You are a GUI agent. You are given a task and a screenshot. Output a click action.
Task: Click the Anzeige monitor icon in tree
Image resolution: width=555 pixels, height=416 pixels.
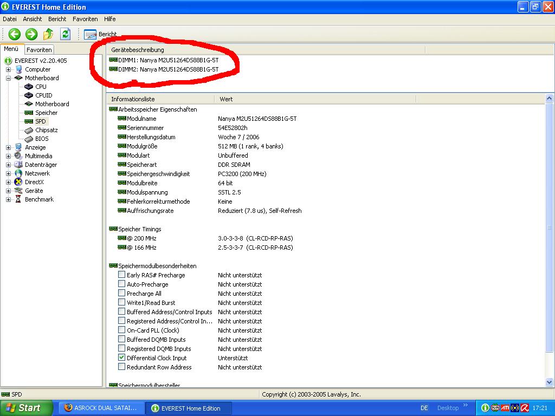pyautogui.click(x=18, y=147)
